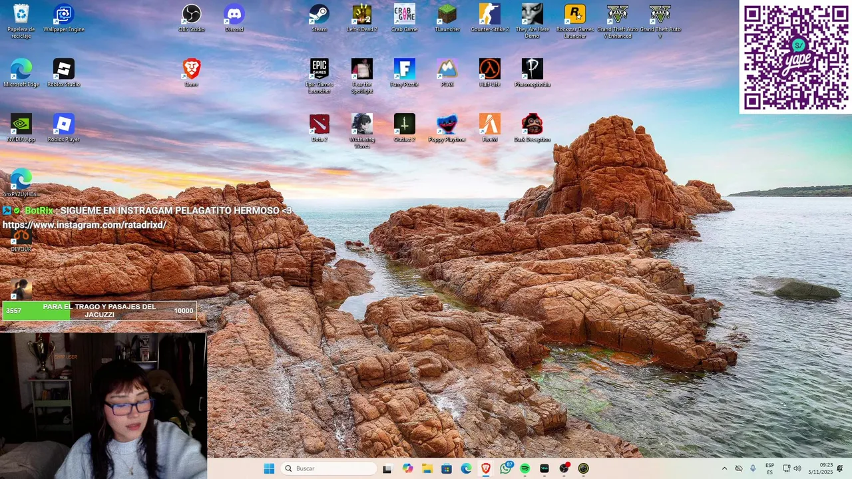The image size is (852, 479).
Task: Select the Wuthering Waves shortcut
Action: click(x=362, y=132)
